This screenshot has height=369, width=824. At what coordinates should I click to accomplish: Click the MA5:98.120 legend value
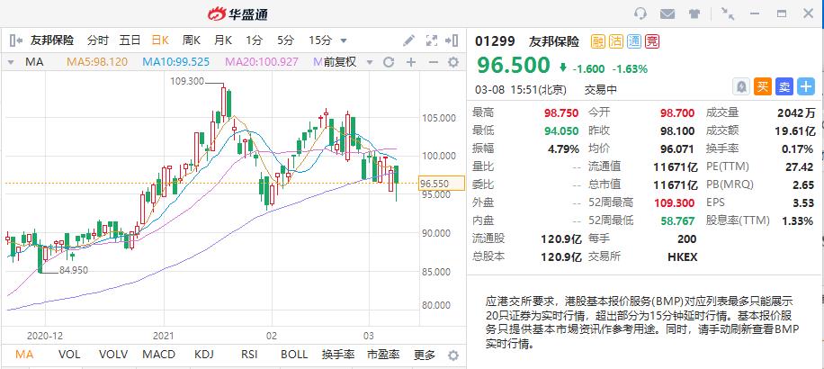(96, 62)
